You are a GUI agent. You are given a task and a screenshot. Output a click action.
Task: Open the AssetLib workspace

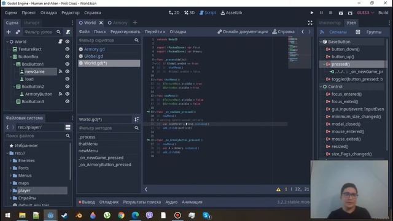point(232,12)
